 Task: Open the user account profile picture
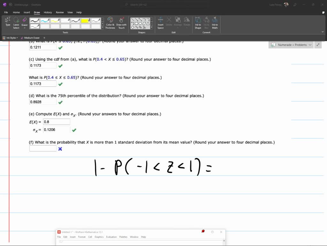(x=286, y=4)
